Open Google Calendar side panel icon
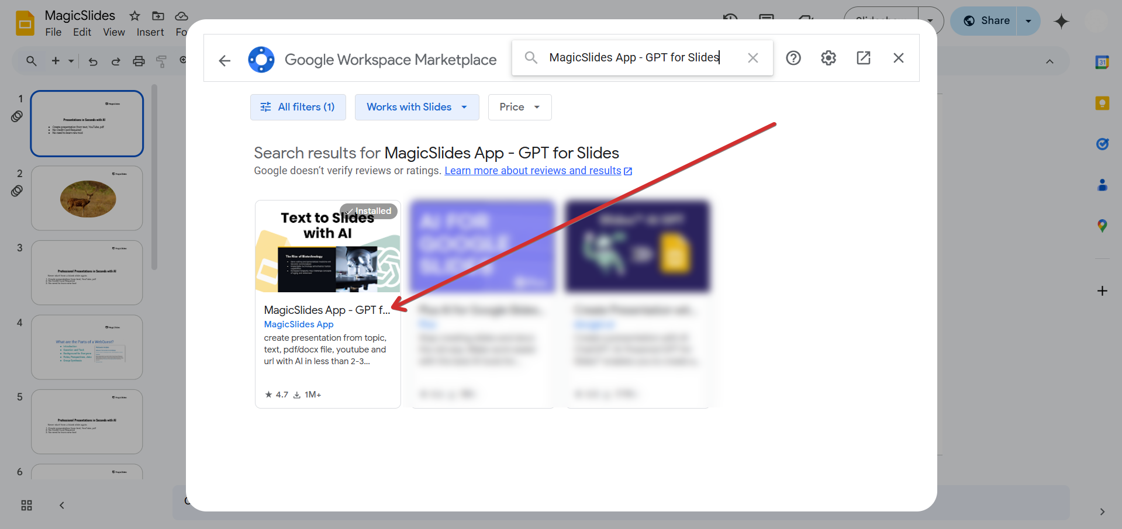 point(1102,62)
